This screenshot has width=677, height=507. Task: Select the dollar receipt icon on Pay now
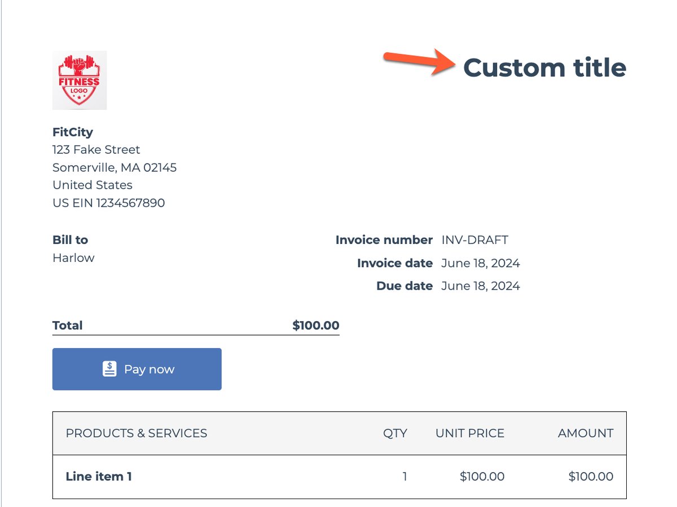[109, 369]
